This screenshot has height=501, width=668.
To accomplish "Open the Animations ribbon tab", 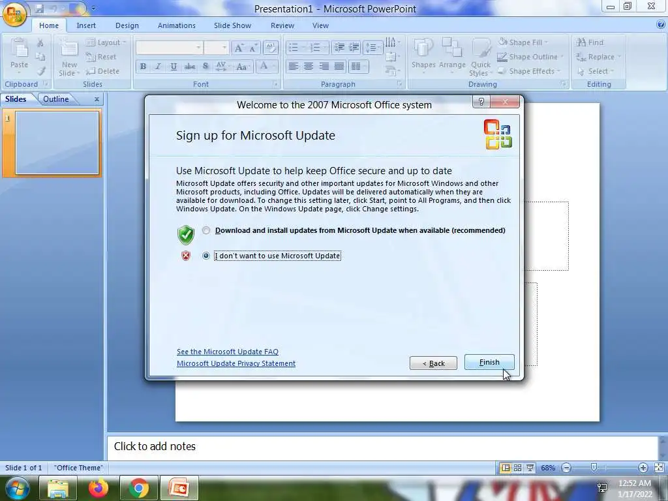I will (176, 25).
